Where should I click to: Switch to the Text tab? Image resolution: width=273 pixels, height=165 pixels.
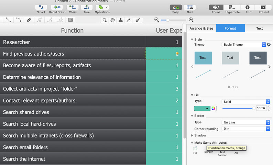click(259, 29)
